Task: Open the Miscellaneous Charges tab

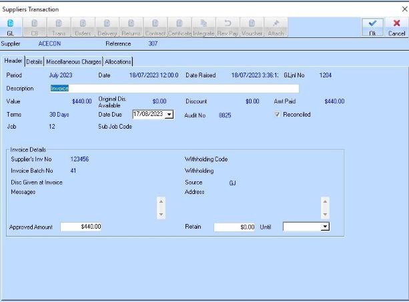Action: click(x=74, y=61)
